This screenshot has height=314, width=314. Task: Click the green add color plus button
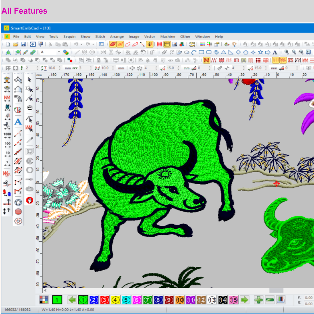pos(258,299)
